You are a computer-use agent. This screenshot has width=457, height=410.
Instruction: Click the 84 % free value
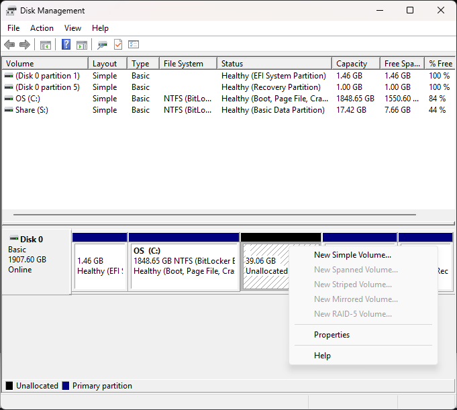(437, 99)
